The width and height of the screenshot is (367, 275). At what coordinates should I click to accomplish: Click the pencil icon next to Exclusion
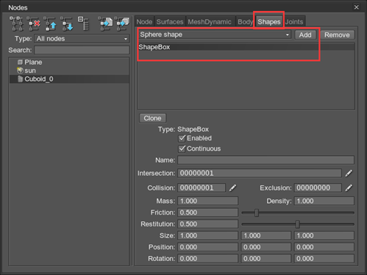click(x=349, y=188)
